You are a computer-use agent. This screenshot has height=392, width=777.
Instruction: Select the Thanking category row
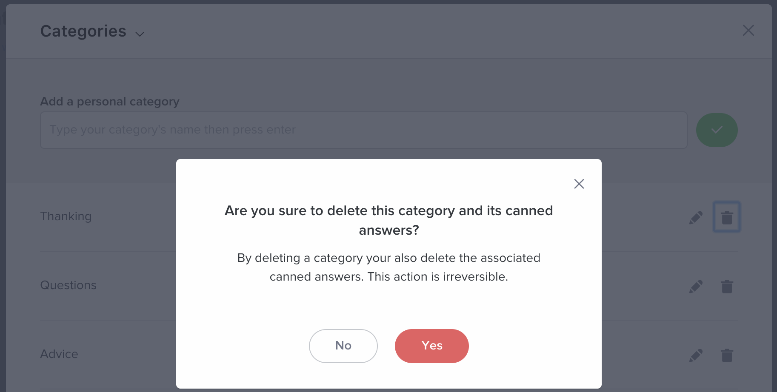pyautogui.click(x=388, y=217)
